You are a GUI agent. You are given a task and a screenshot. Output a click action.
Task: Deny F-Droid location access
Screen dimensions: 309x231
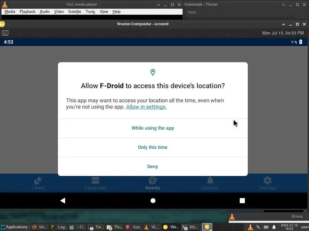click(x=153, y=167)
